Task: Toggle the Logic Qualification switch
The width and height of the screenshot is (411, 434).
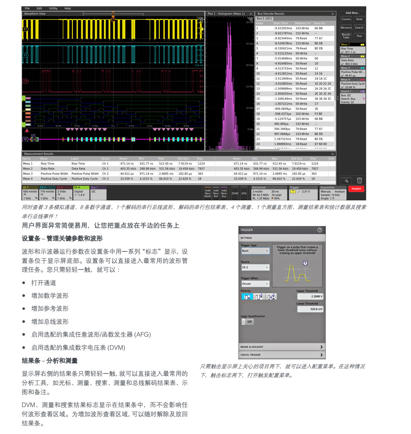Action: [x=247, y=322]
